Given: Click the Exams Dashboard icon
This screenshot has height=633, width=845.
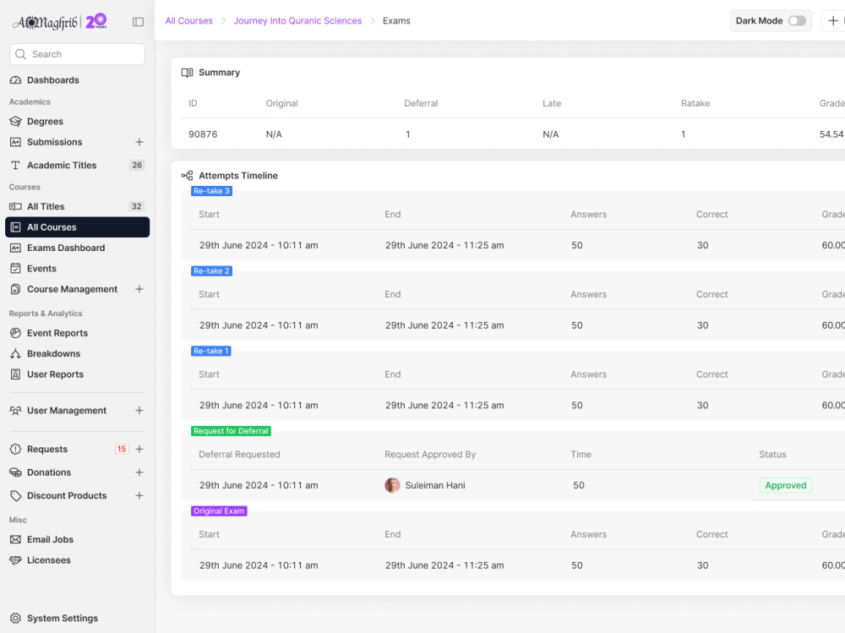Looking at the screenshot, I should pos(15,248).
